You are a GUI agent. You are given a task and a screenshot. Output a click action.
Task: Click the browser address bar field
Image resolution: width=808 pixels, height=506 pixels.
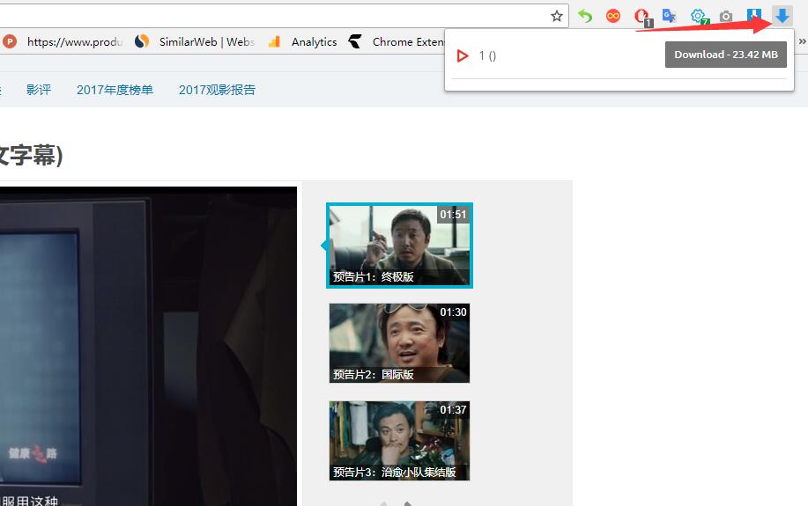(264, 16)
